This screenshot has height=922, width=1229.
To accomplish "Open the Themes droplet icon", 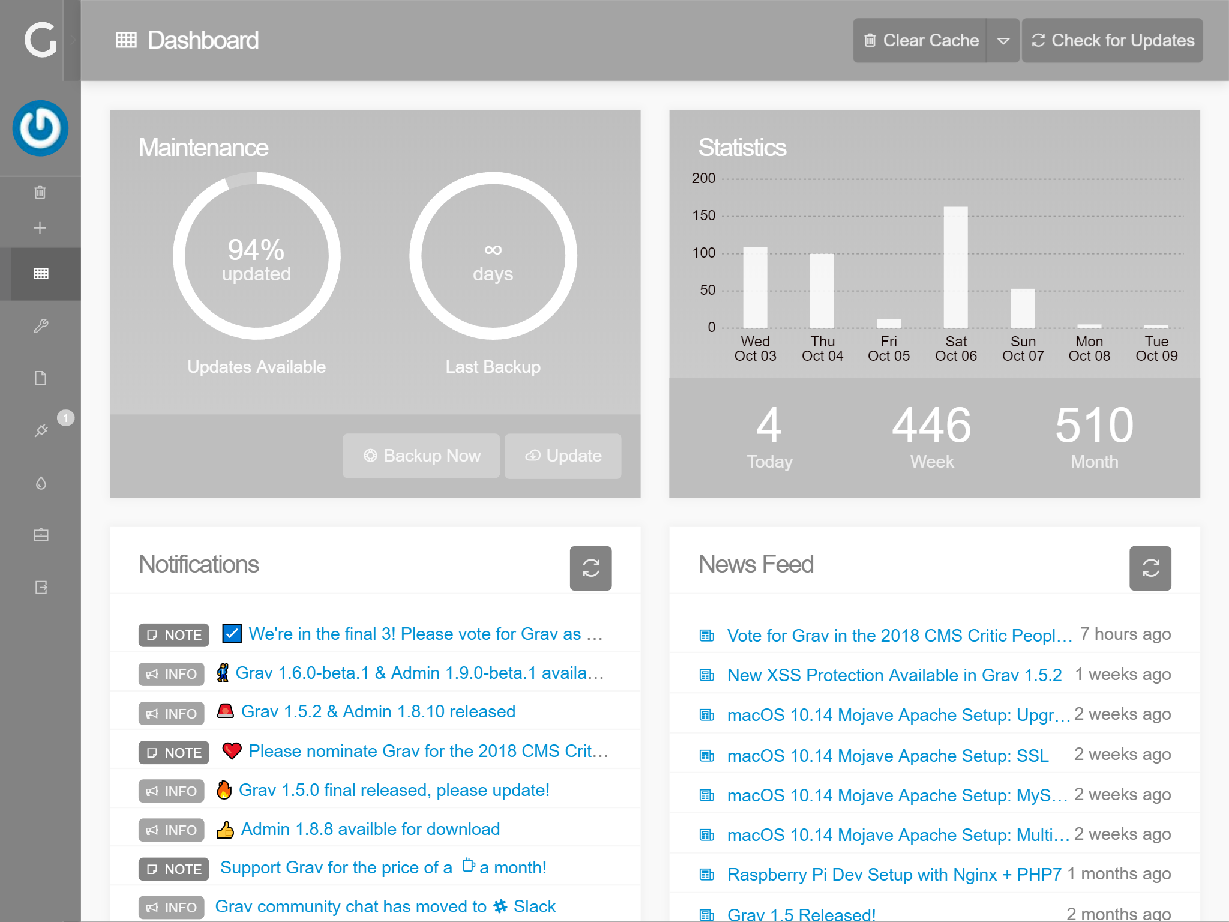I will click(x=40, y=483).
